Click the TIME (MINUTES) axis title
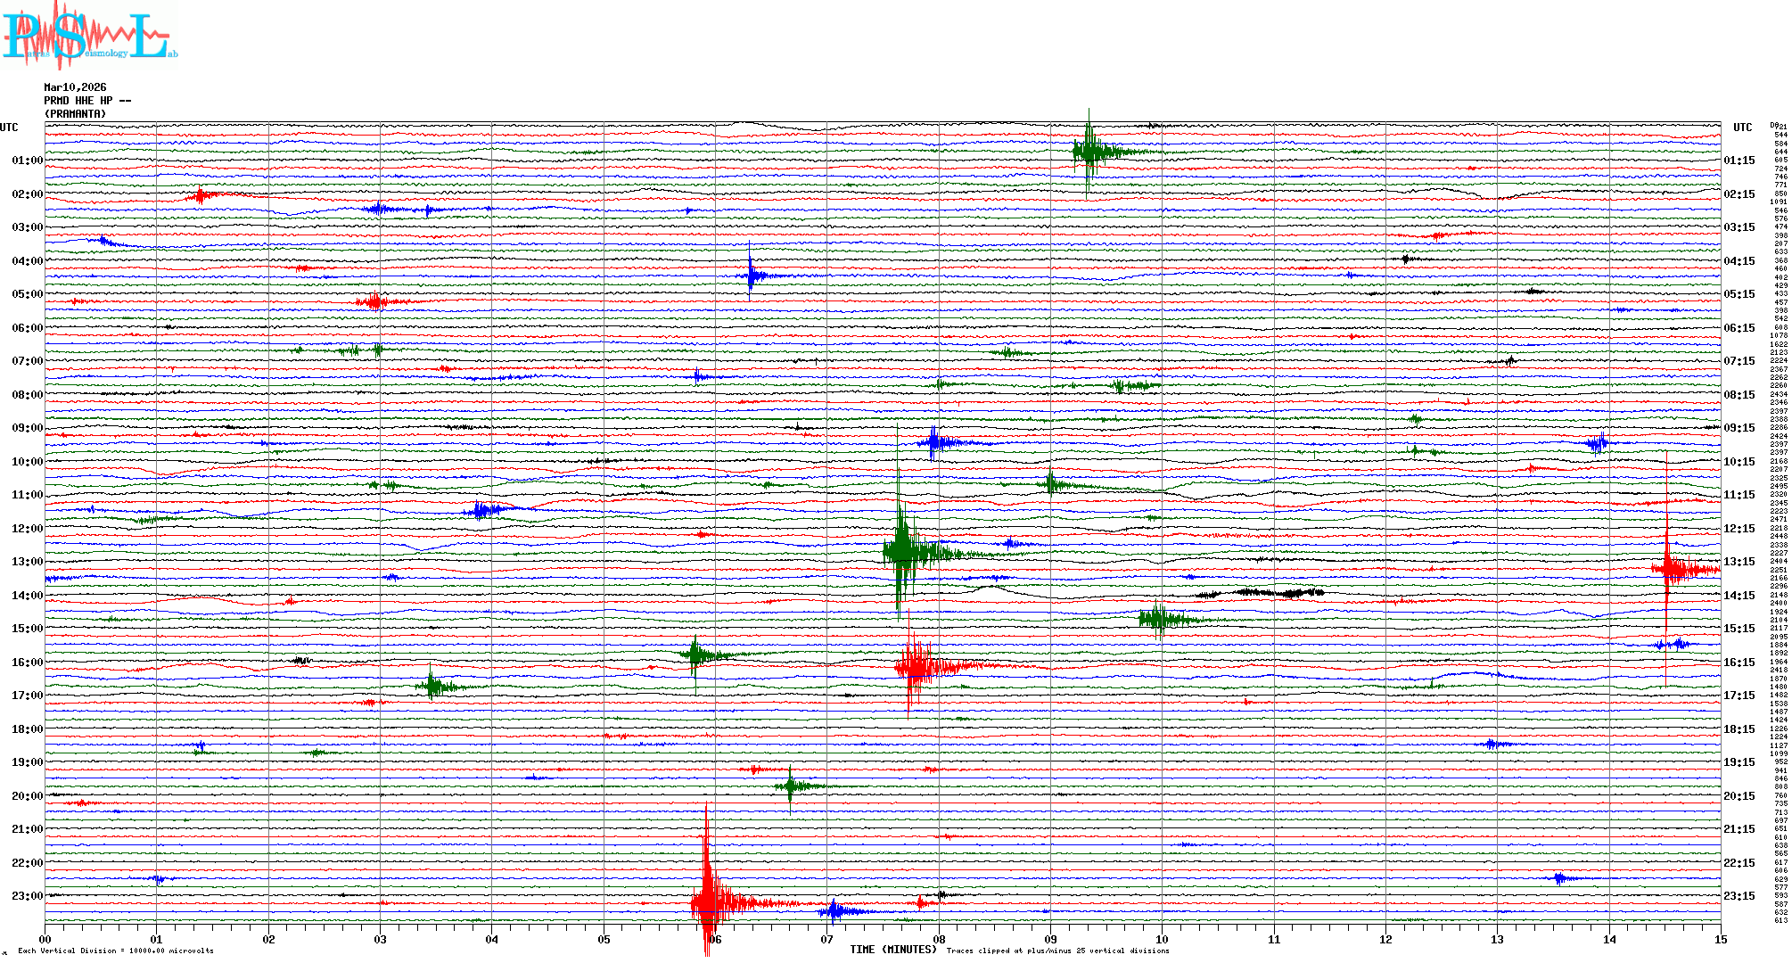 892,950
